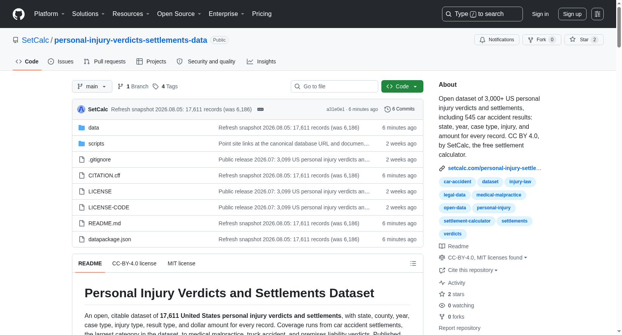Image resolution: width=622 pixels, height=335 pixels.
Task: Open the Insights tab
Action: (x=261, y=61)
